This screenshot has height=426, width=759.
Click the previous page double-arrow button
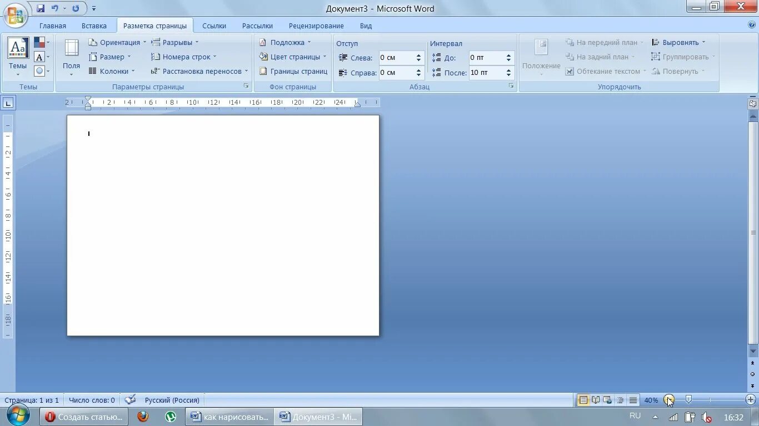(x=753, y=363)
